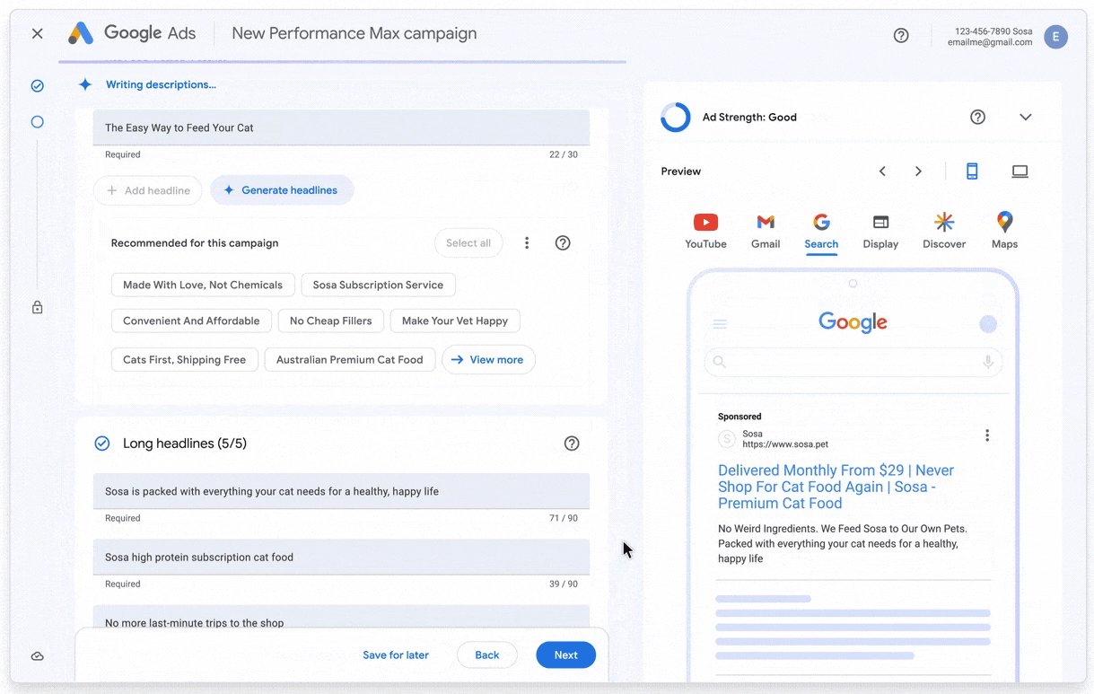This screenshot has height=694, width=1094.
Task: Click the microphone icon in preview search bar
Action: pyautogui.click(x=987, y=362)
